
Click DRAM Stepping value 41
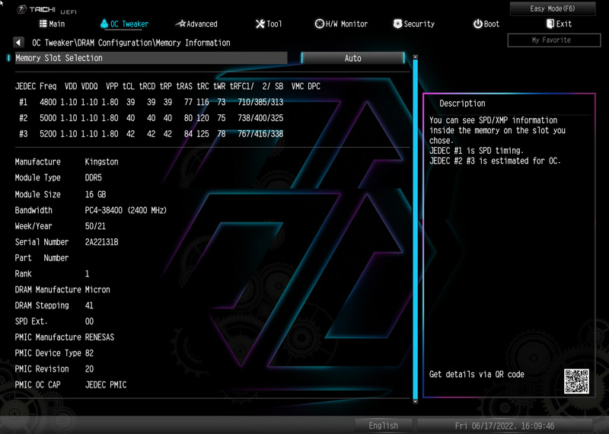pos(89,305)
